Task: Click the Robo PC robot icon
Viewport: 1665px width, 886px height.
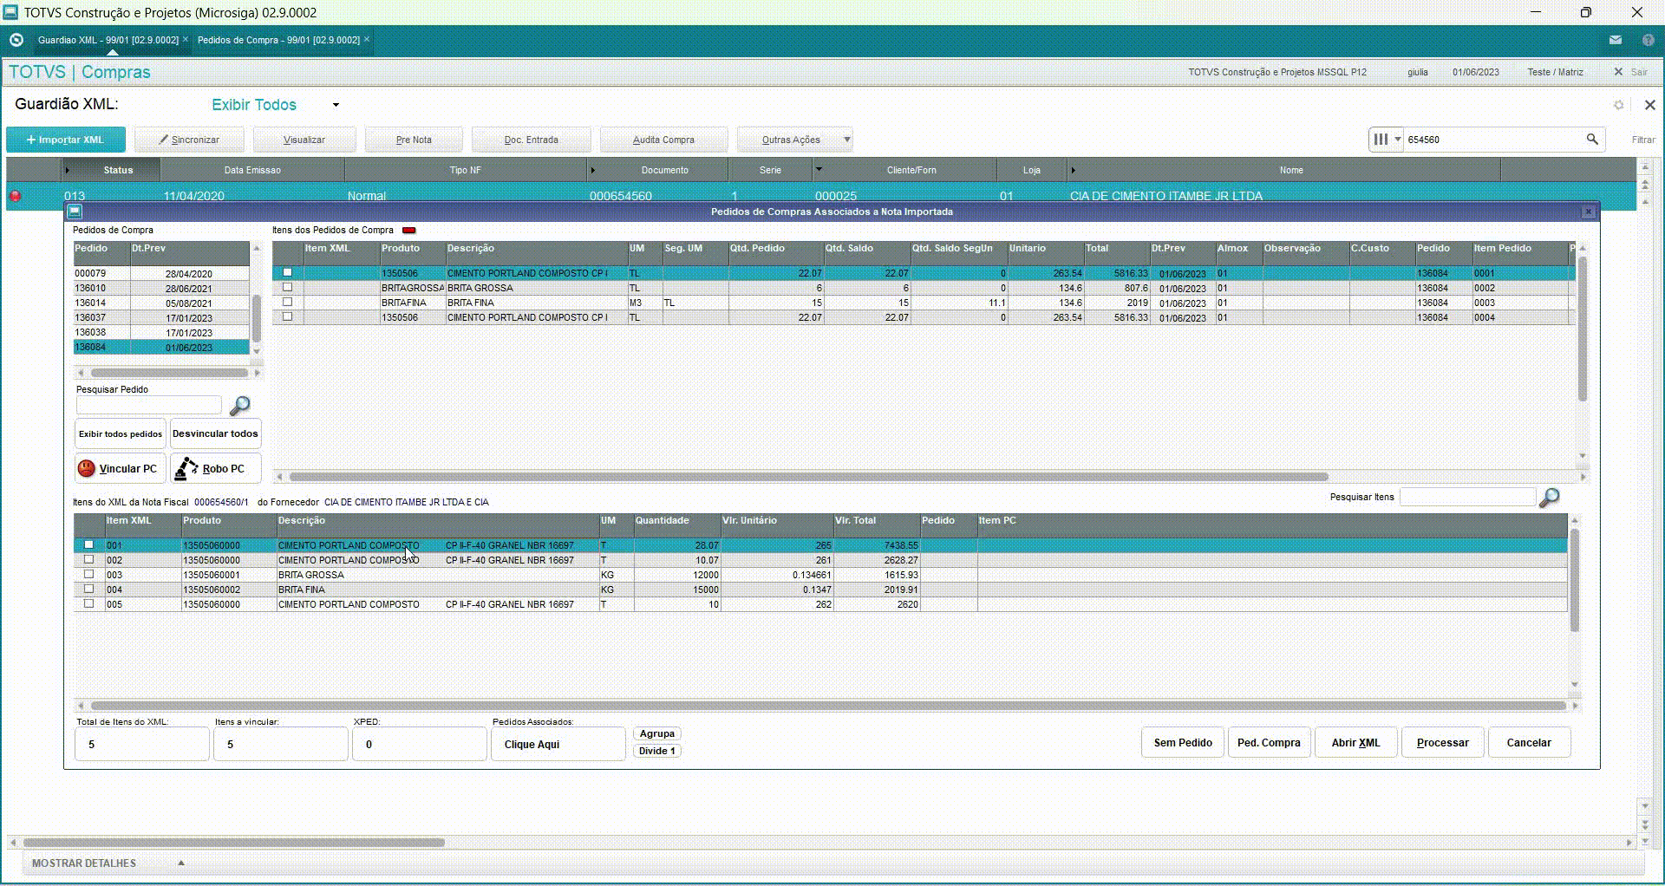Action: 186,469
